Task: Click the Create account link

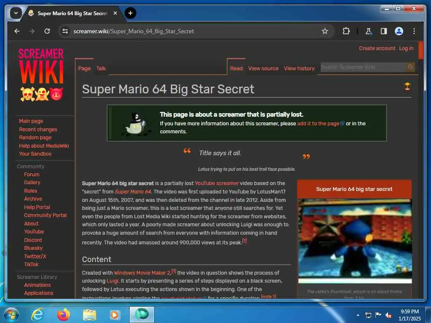Action: (x=377, y=48)
